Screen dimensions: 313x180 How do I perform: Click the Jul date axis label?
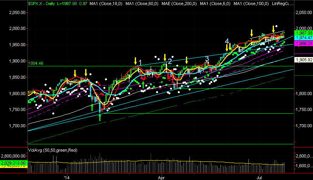[x=259, y=178]
